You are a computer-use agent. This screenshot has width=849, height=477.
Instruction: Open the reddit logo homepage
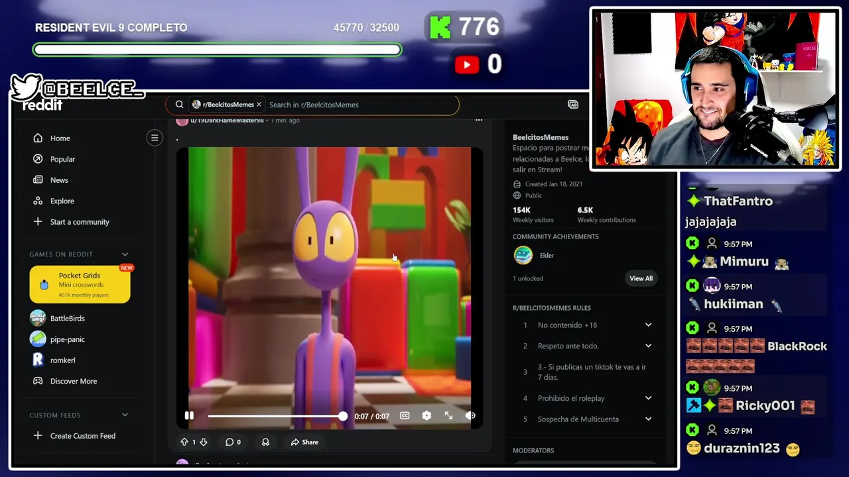click(x=42, y=105)
